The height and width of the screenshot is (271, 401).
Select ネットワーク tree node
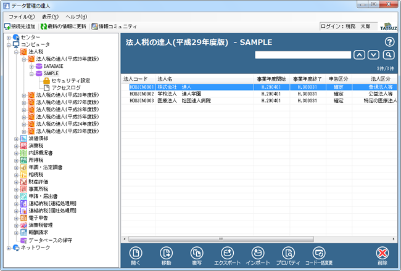(x=35, y=248)
